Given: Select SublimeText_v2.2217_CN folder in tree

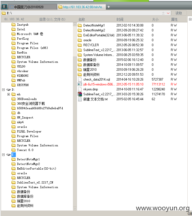Looking at the screenshot, I should click(35, 182).
